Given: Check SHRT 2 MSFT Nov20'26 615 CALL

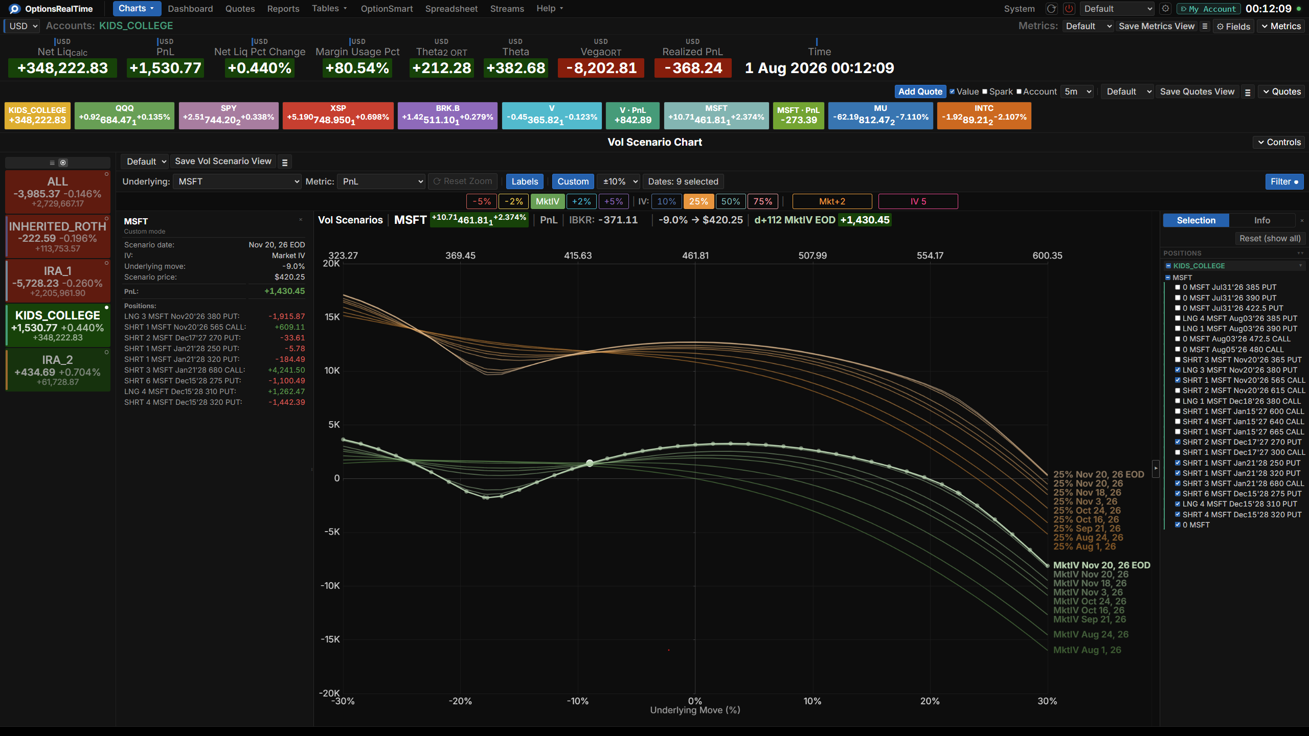Looking at the screenshot, I should pos(1178,390).
